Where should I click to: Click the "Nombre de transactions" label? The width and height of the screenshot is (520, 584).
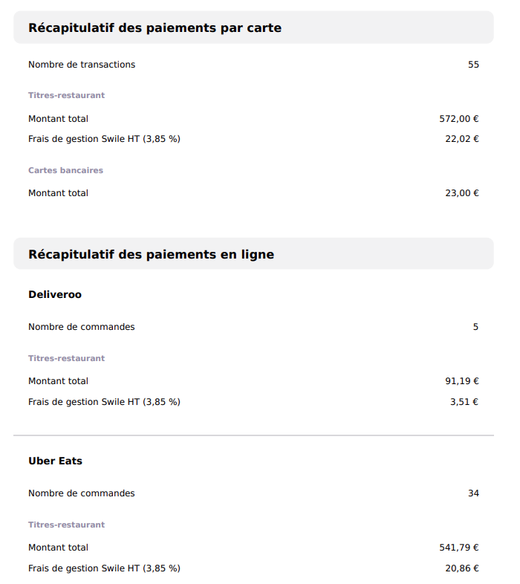(x=82, y=65)
